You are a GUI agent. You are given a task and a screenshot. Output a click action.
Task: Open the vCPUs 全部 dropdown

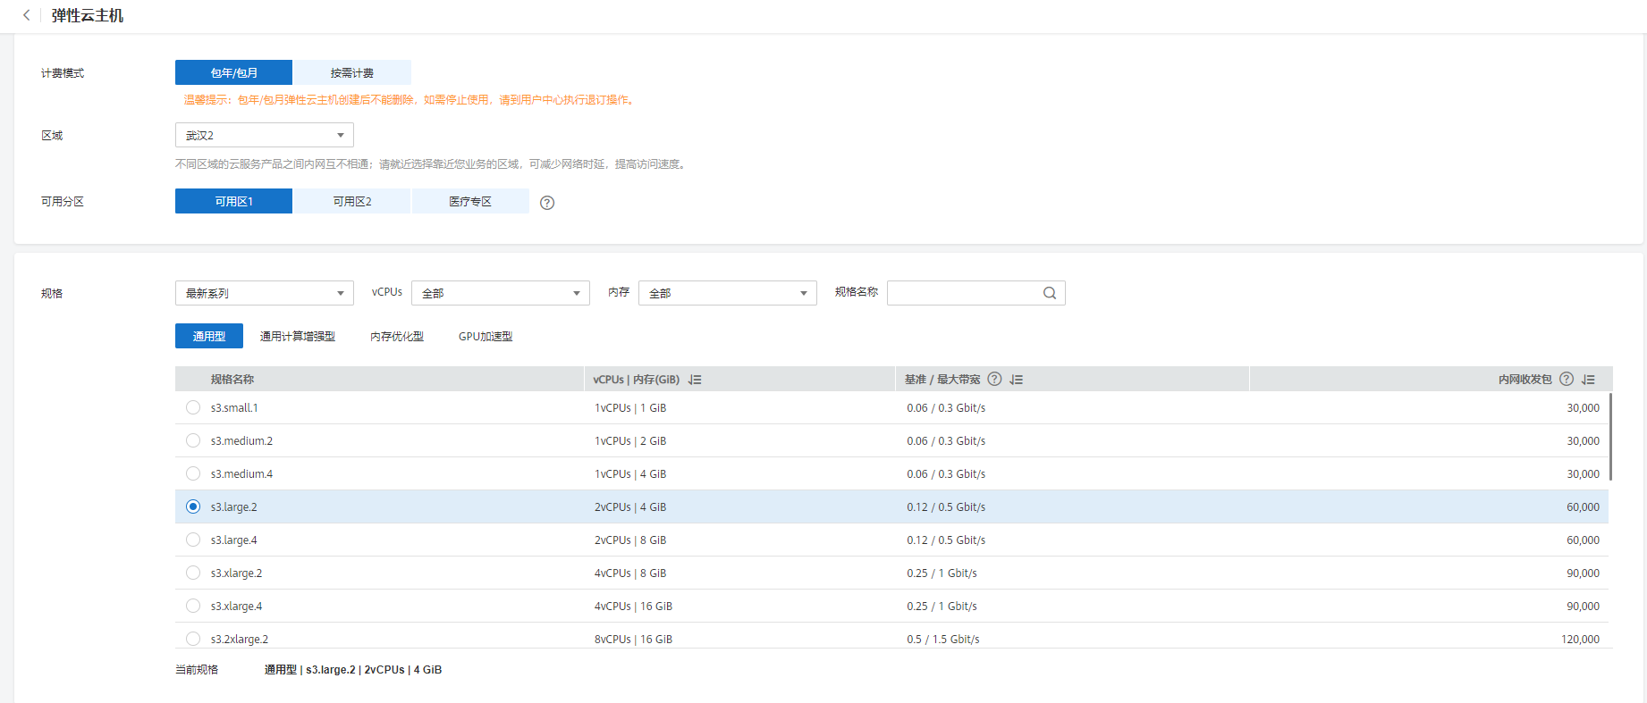500,293
